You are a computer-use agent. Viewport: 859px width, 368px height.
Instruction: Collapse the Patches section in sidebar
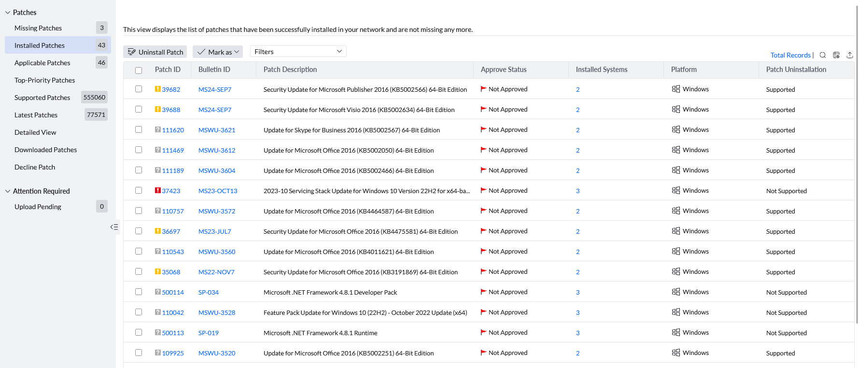tap(8, 13)
